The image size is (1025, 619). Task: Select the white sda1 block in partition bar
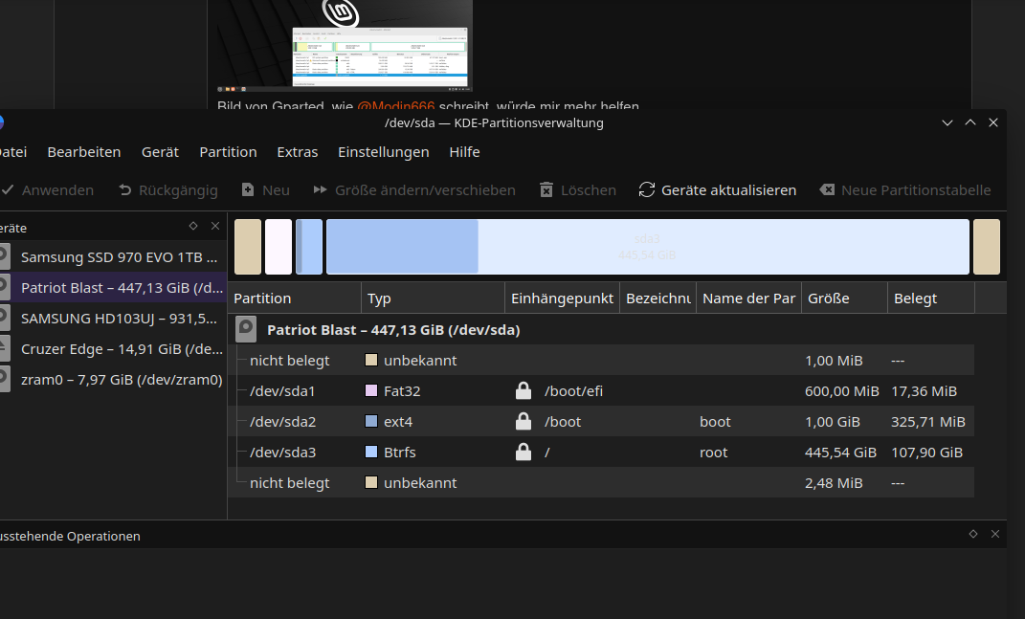click(279, 247)
